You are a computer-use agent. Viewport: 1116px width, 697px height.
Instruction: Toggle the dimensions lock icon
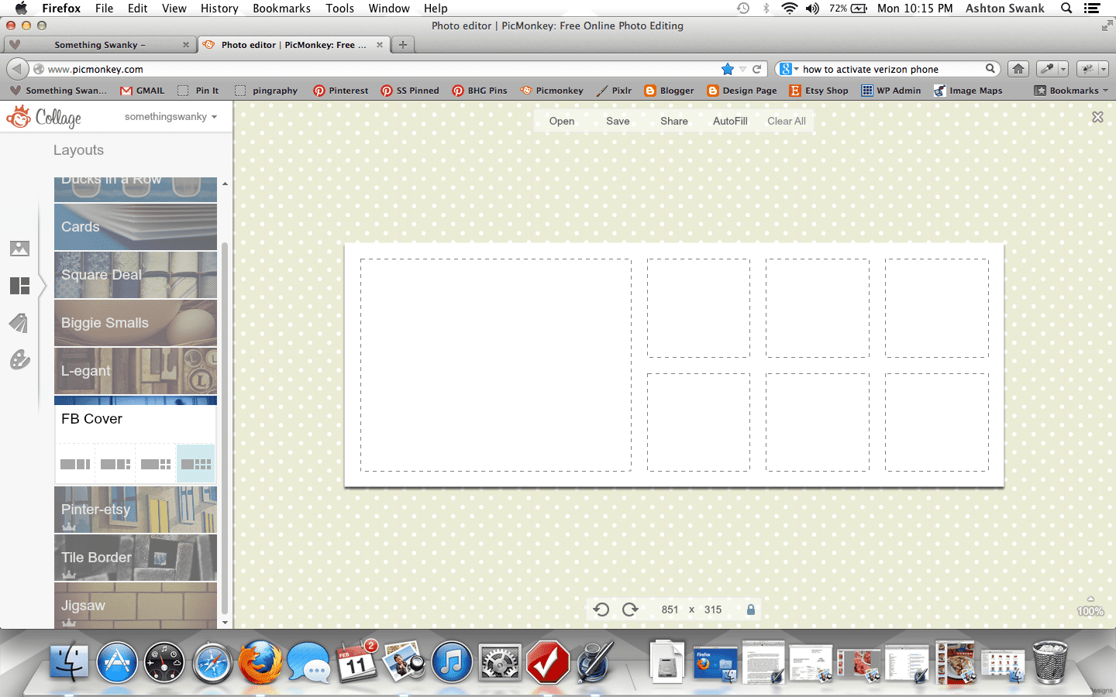pos(750,609)
